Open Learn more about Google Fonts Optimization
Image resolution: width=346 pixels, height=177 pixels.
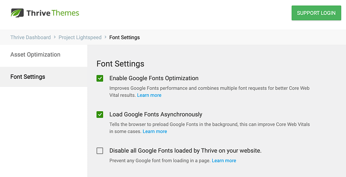[149, 95]
